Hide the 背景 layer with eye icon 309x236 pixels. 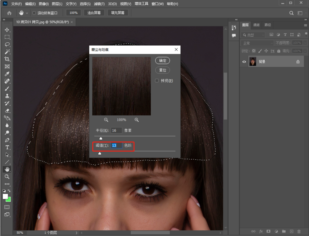[244, 62]
